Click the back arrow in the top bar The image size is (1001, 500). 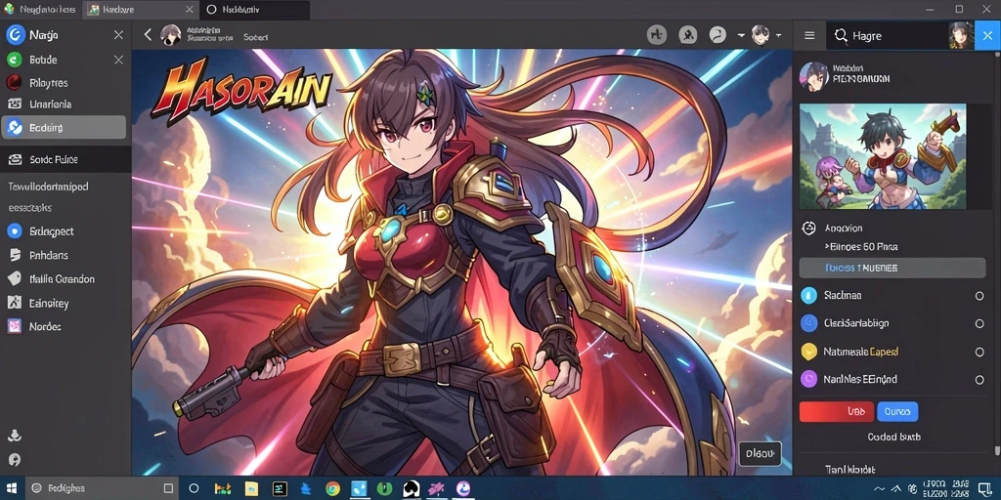[x=148, y=35]
